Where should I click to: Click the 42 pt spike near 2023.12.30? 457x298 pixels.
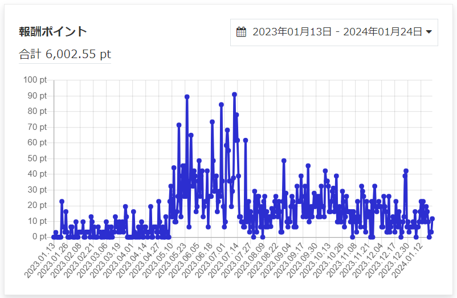pyautogui.click(x=406, y=171)
